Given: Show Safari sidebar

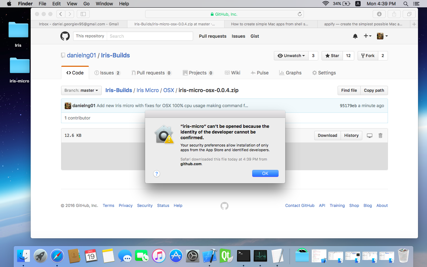Looking at the screenshot, I should (x=83, y=14).
